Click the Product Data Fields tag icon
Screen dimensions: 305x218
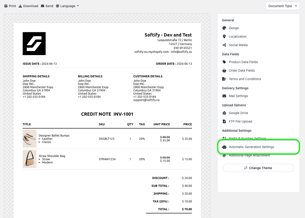pyautogui.click(x=224, y=62)
